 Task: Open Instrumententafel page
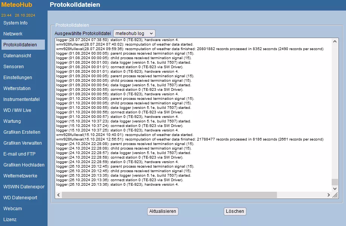click(x=22, y=99)
